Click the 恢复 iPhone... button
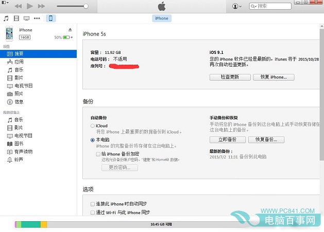The height and width of the screenshot is (232, 324). (274, 77)
